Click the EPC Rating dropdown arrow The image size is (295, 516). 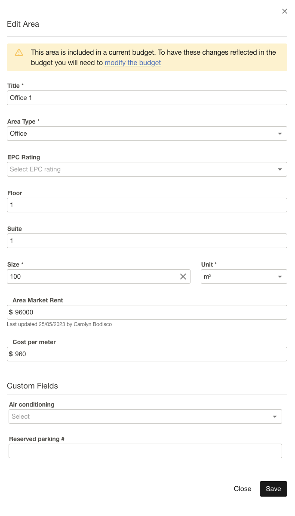[x=280, y=169]
